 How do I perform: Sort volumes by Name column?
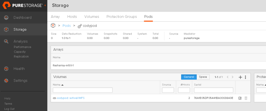pos(58,85)
